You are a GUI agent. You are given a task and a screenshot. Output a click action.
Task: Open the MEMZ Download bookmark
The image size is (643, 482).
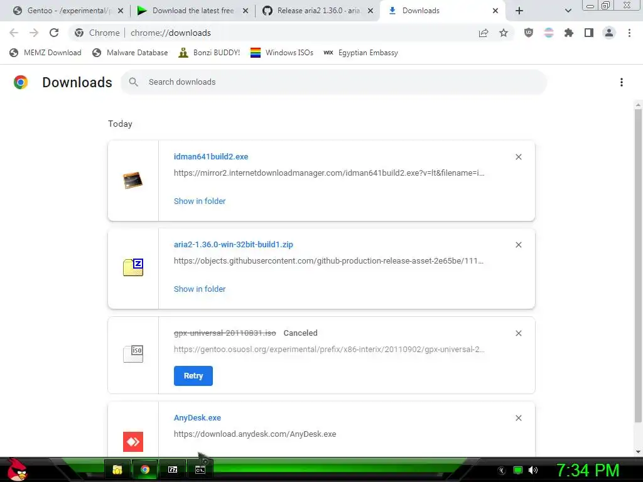[x=45, y=53]
